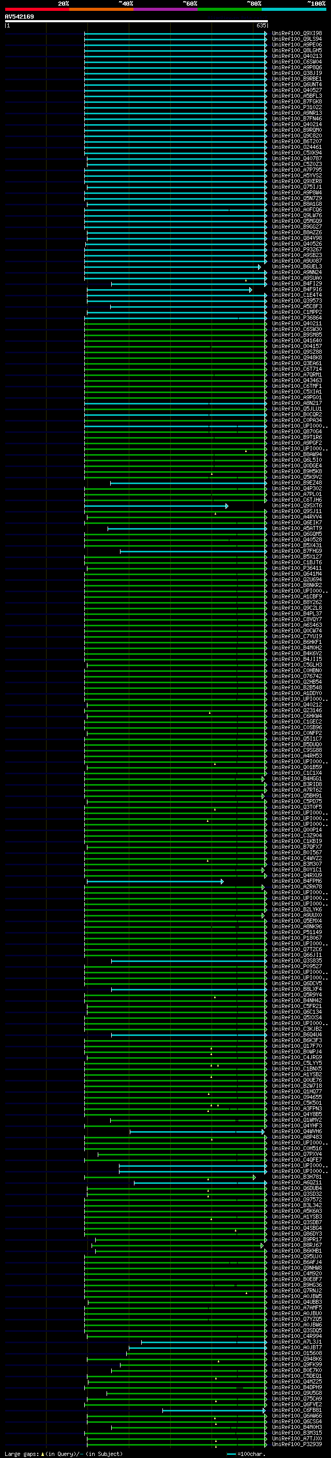Select hit UniRef100_Q6L5I0
Viewport: 331px width, 1458px height.
(296, 461)
